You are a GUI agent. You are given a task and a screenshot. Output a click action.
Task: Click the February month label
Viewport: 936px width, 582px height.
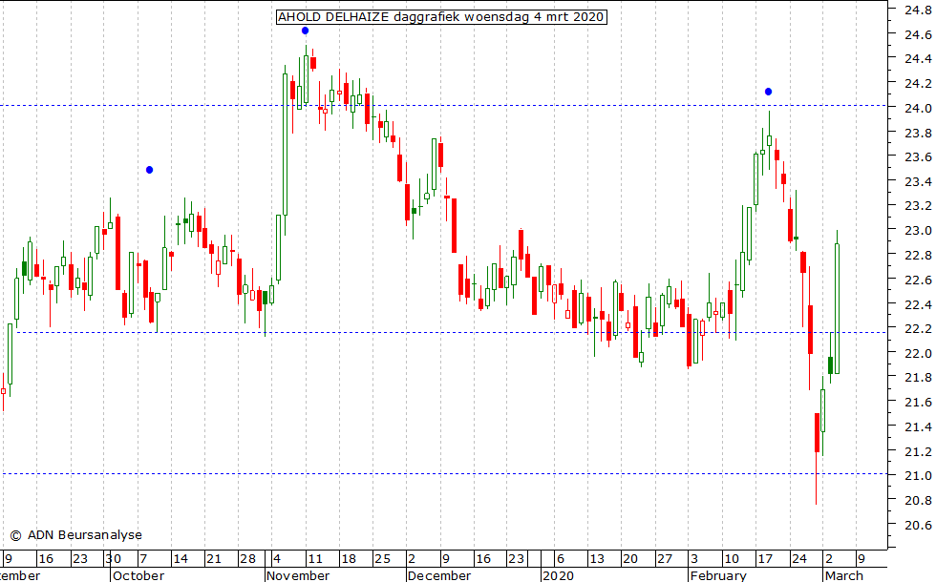pyautogui.click(x=718, y=575)
